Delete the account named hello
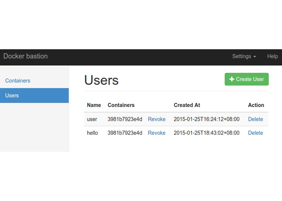Image resolution: width=282 pixels, height=201 pixels. pyautogui.click(x=255, y=133)
